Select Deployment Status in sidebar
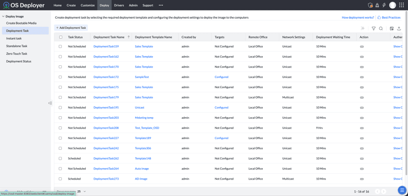Screen dimensions: 408x196 18,61
